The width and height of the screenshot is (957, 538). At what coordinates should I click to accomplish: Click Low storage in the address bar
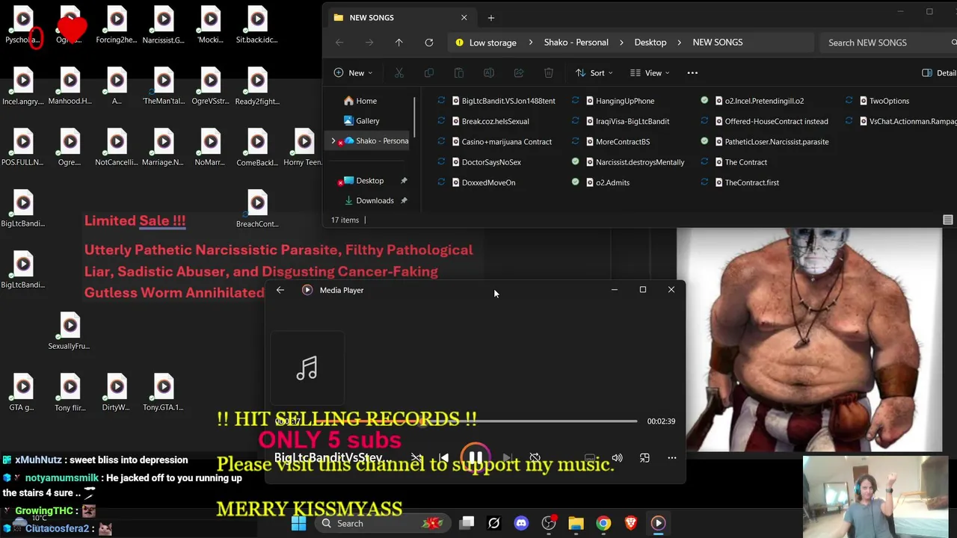[493, 43]
